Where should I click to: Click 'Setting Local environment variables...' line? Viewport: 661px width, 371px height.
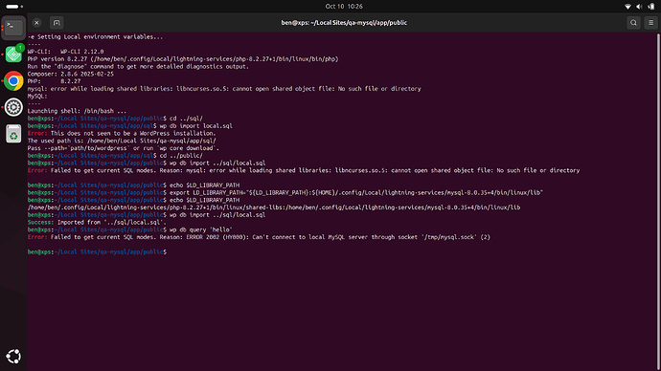tap(95, 36)
